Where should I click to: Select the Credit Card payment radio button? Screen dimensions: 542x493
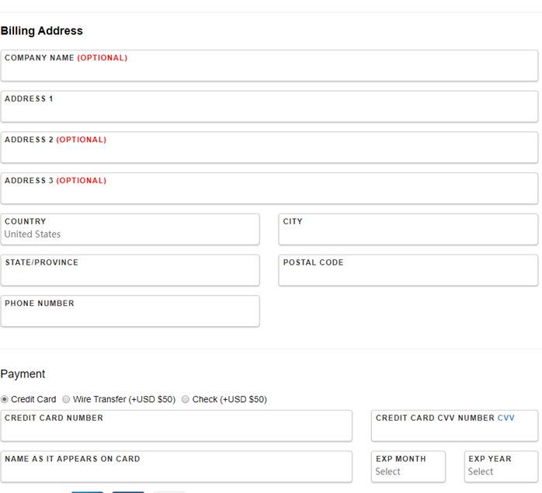coord(5,399)
